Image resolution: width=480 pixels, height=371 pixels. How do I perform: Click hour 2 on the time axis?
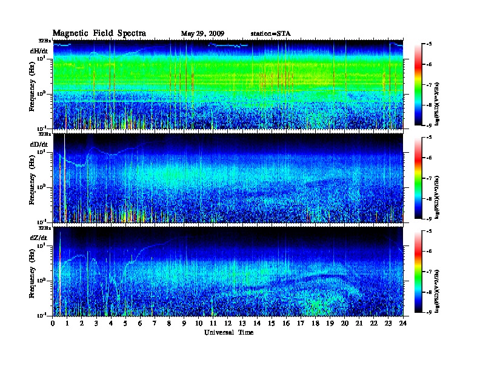pos(82,323)
